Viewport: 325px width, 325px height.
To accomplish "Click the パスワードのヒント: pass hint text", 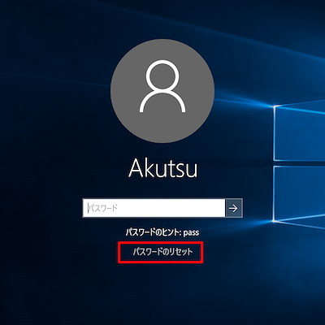I will (x=162, y=232).
